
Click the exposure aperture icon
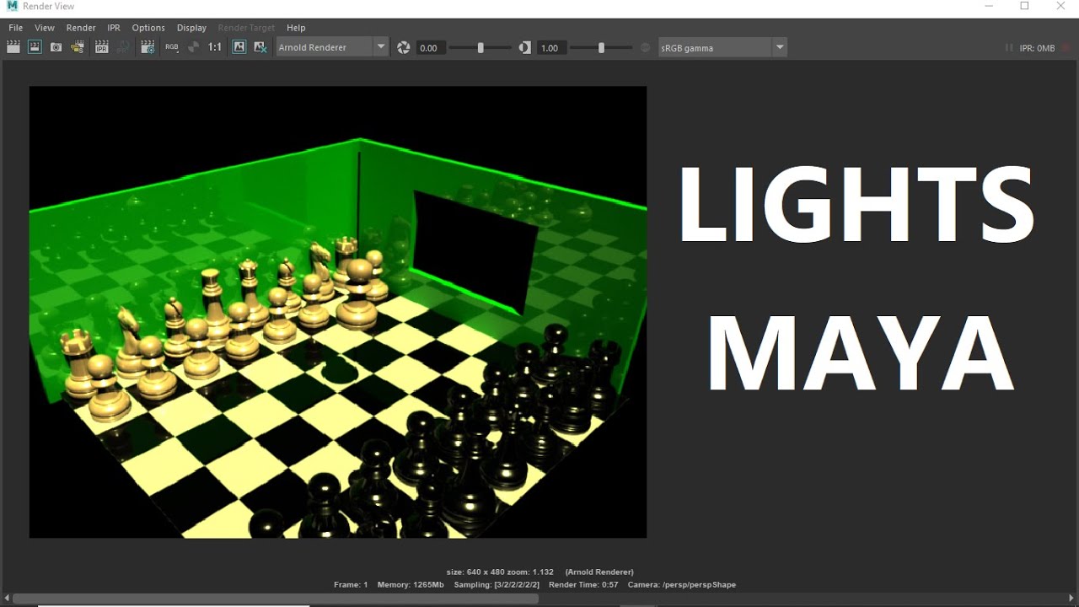(403, 48)
